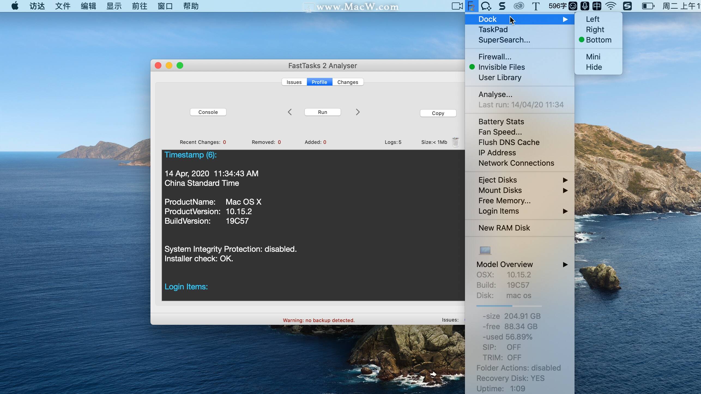The image size is (701, 394).
Task: Click the Sogou S icon beside the battery
Action: coord(627,6)
